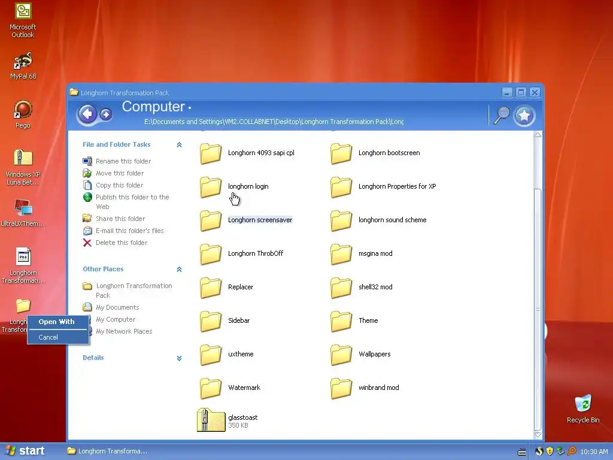Select MyPal 68 desktop shortcut

(23, 65)
